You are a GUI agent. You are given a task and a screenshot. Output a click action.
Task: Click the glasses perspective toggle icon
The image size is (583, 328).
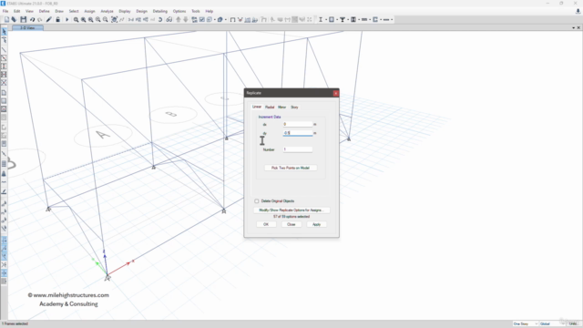coord(169,20)
